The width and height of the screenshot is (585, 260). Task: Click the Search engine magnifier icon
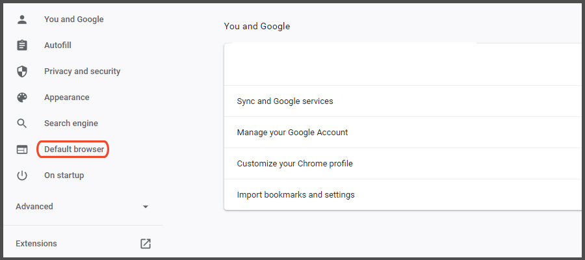(x=22, y=123)
